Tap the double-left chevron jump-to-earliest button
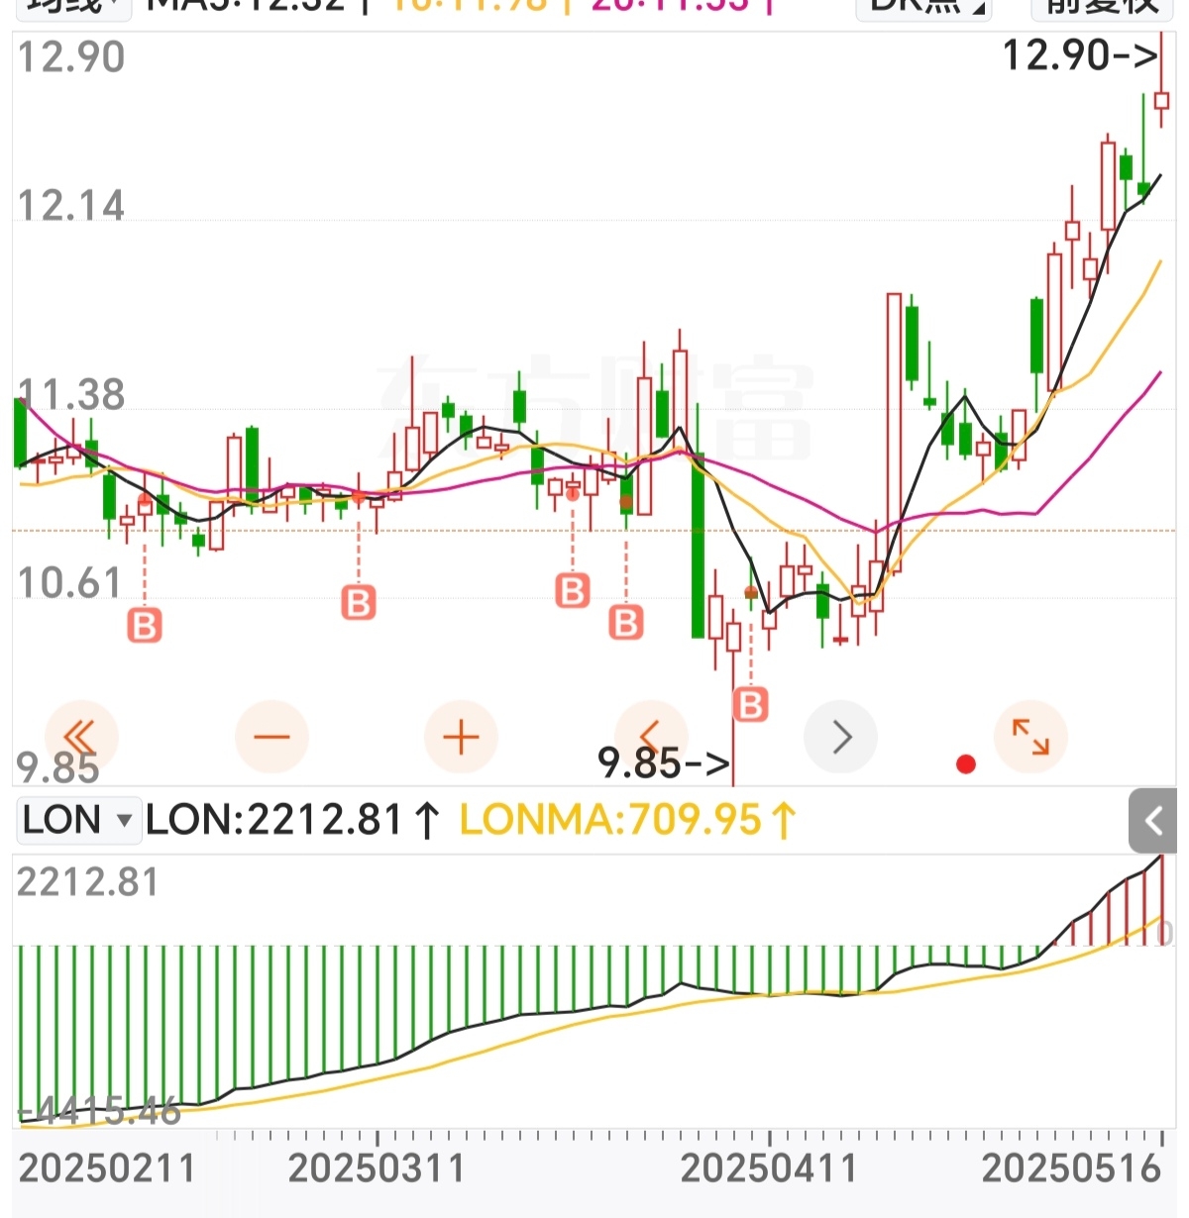 point(81,737)
